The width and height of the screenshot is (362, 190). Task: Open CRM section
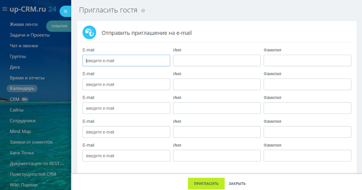pos(14,99)
